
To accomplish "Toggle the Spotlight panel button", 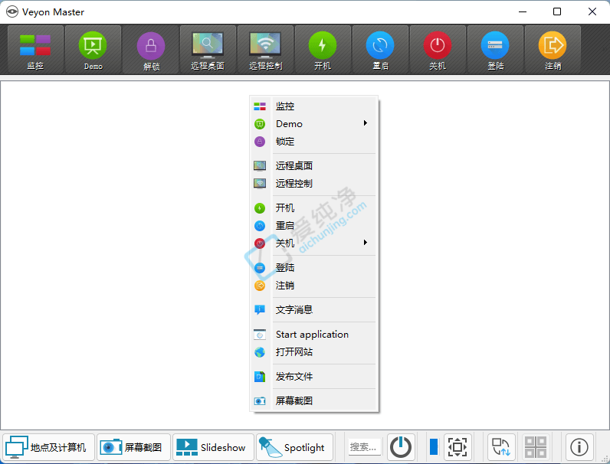I will pyautogui.click(x=294, y=447).
